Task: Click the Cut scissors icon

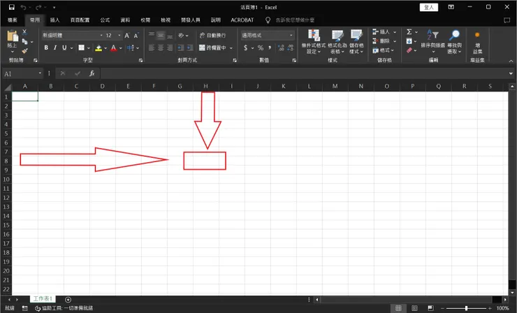Action: point(24,32)
